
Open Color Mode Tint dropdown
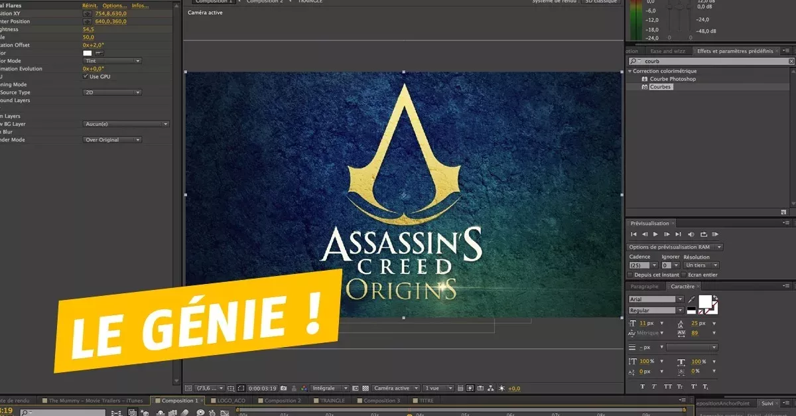(112, 61)
